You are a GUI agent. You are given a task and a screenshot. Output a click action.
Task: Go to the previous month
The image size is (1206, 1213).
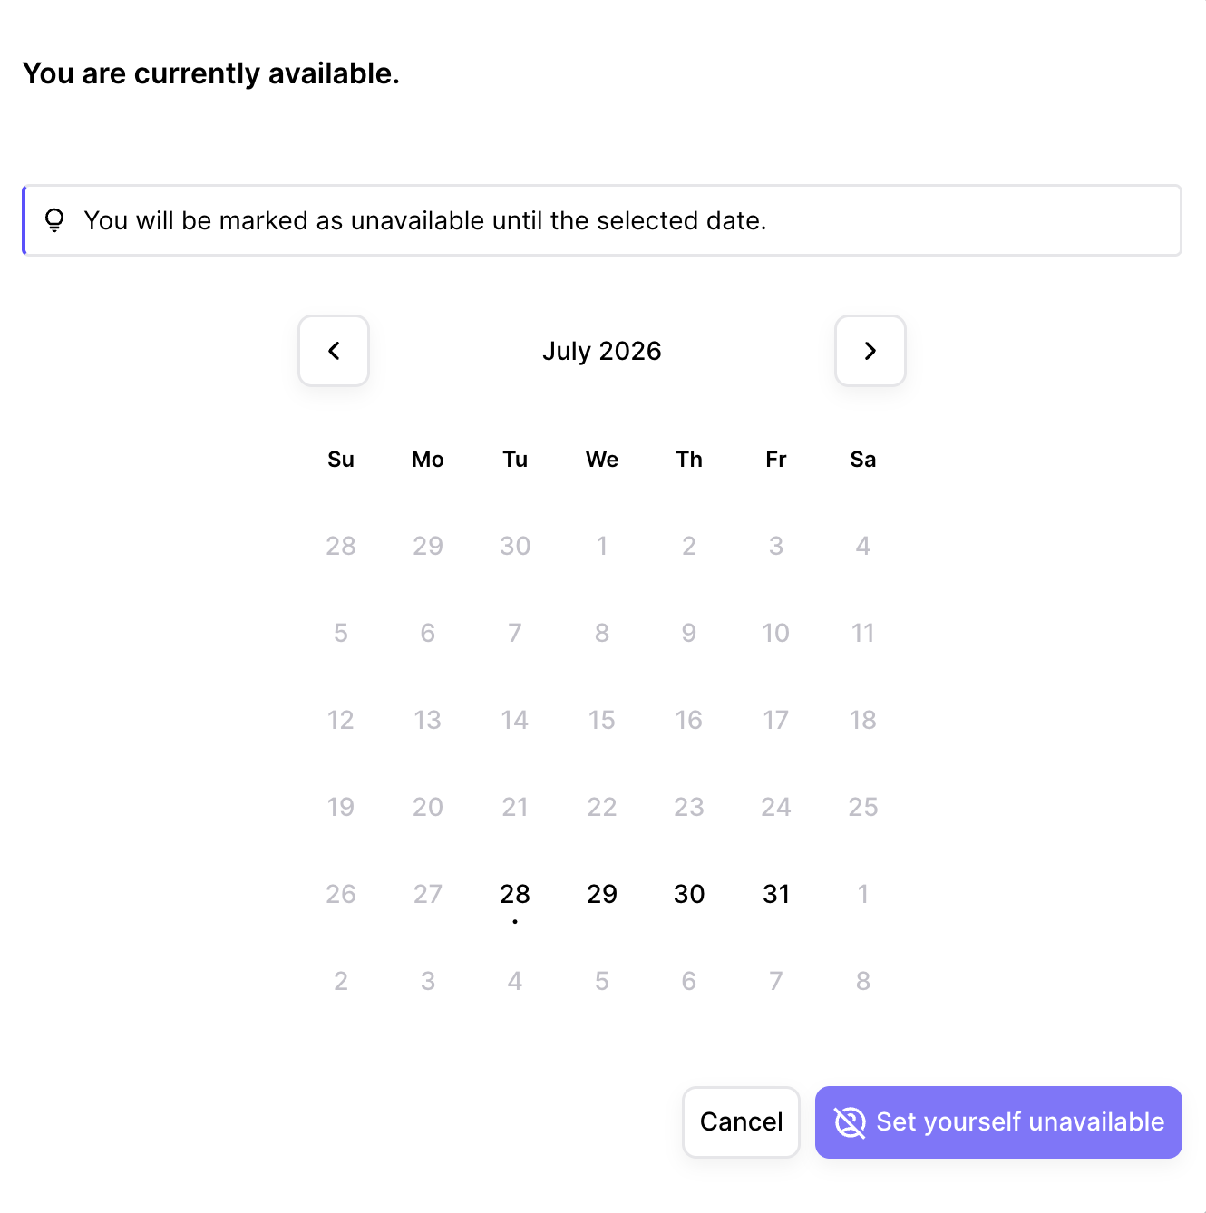coord(334,351)
